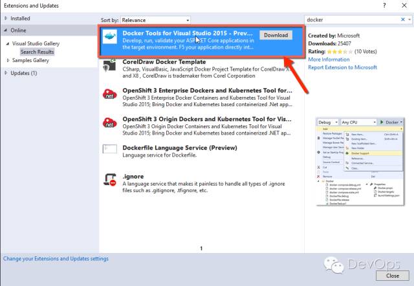Download Docker Tools for Visual Studio
414x286 pixels.
pos(276,35)
